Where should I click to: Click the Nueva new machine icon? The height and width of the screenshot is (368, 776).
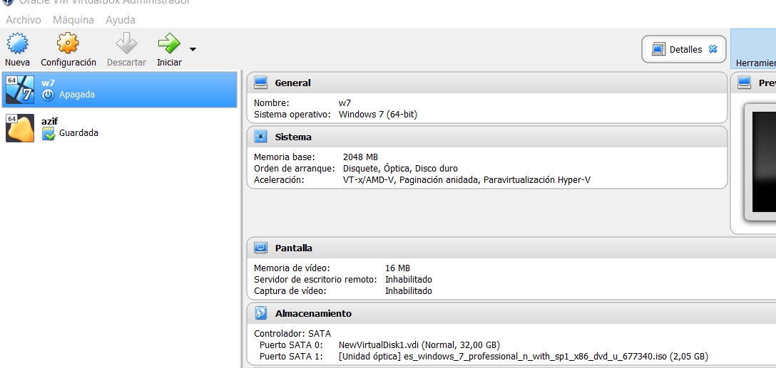coord(17,45)
